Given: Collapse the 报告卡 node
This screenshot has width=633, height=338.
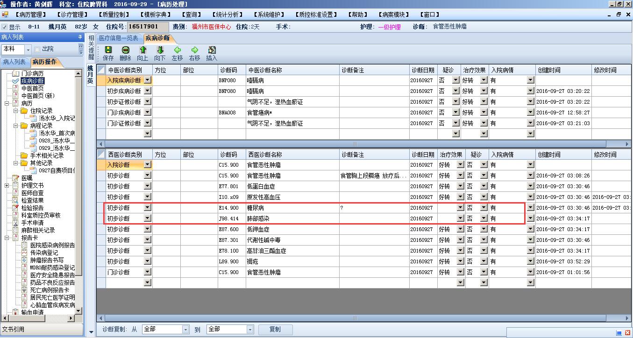Looking at the screenshot, I should pos(7,238).
